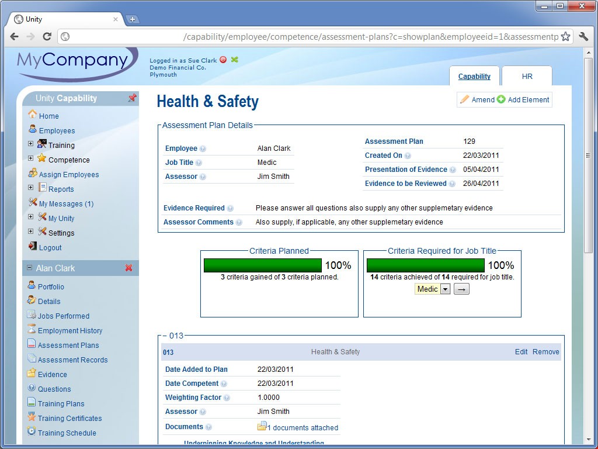The image size is (598, 449).
Task: Click the Logout door icon
Action: 33,246
